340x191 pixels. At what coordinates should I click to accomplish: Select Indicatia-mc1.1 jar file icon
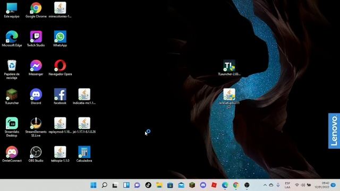point(84,97)
